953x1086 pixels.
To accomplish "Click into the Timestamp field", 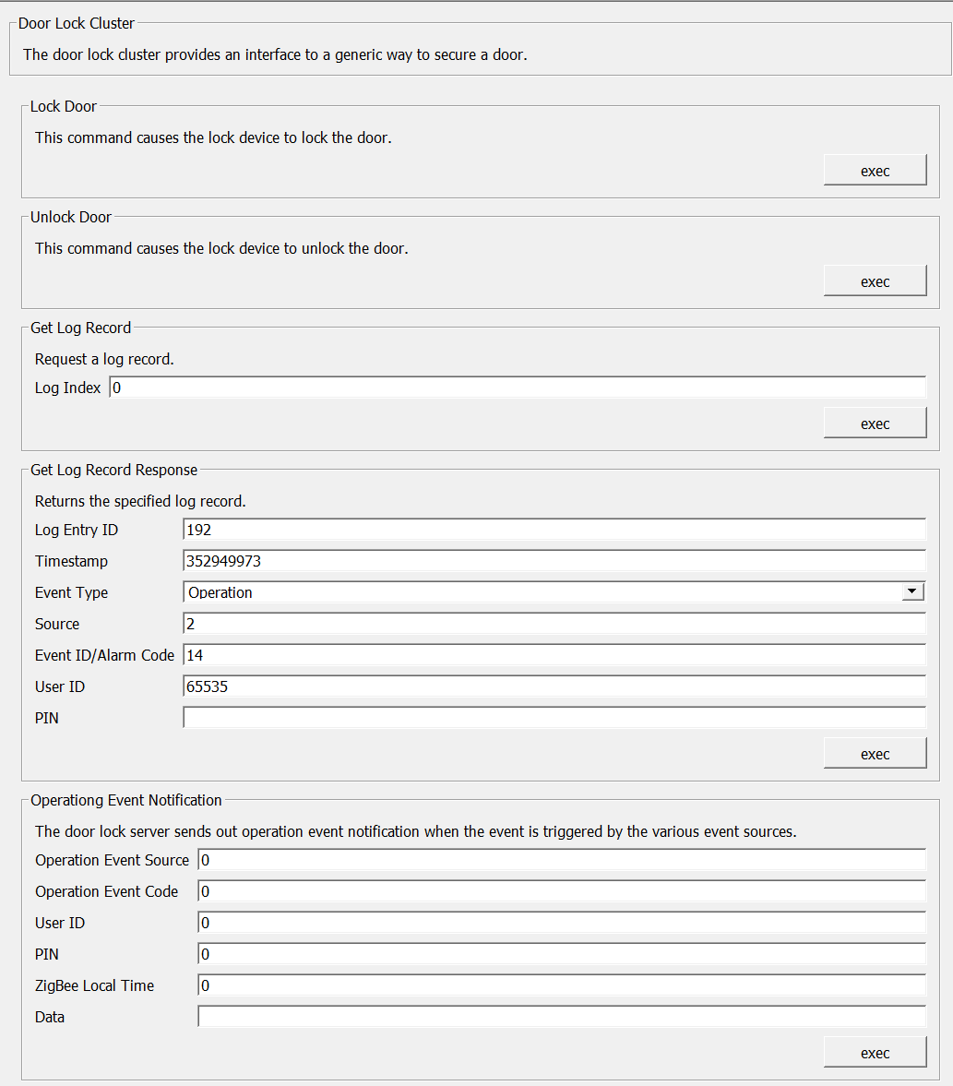I will pyautogui.click(x=554, y=561).
